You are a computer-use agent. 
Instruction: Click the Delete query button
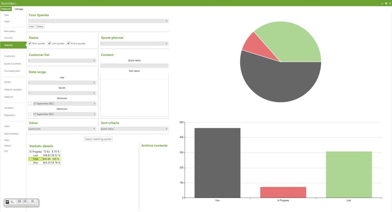tap(40, 27)
